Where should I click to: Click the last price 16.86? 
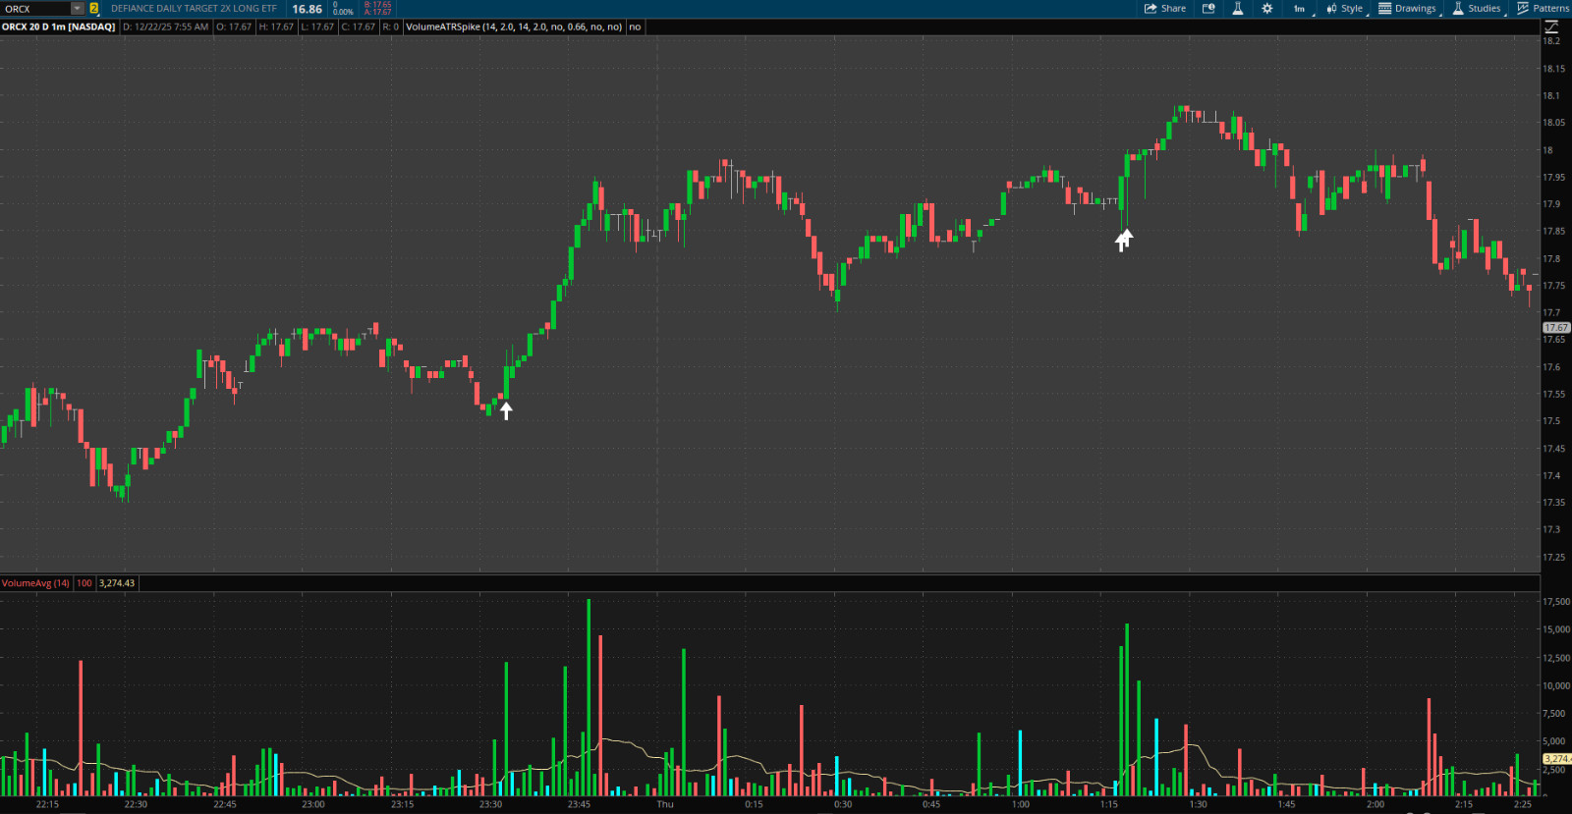tap(308, 9)
